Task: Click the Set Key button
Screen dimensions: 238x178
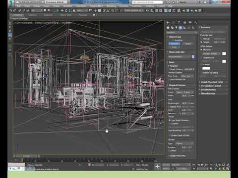Action: [166, 169]
